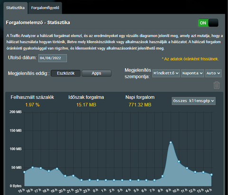Click the Eszközök button
Screen dimensions: 228x195
pos(66,73)
